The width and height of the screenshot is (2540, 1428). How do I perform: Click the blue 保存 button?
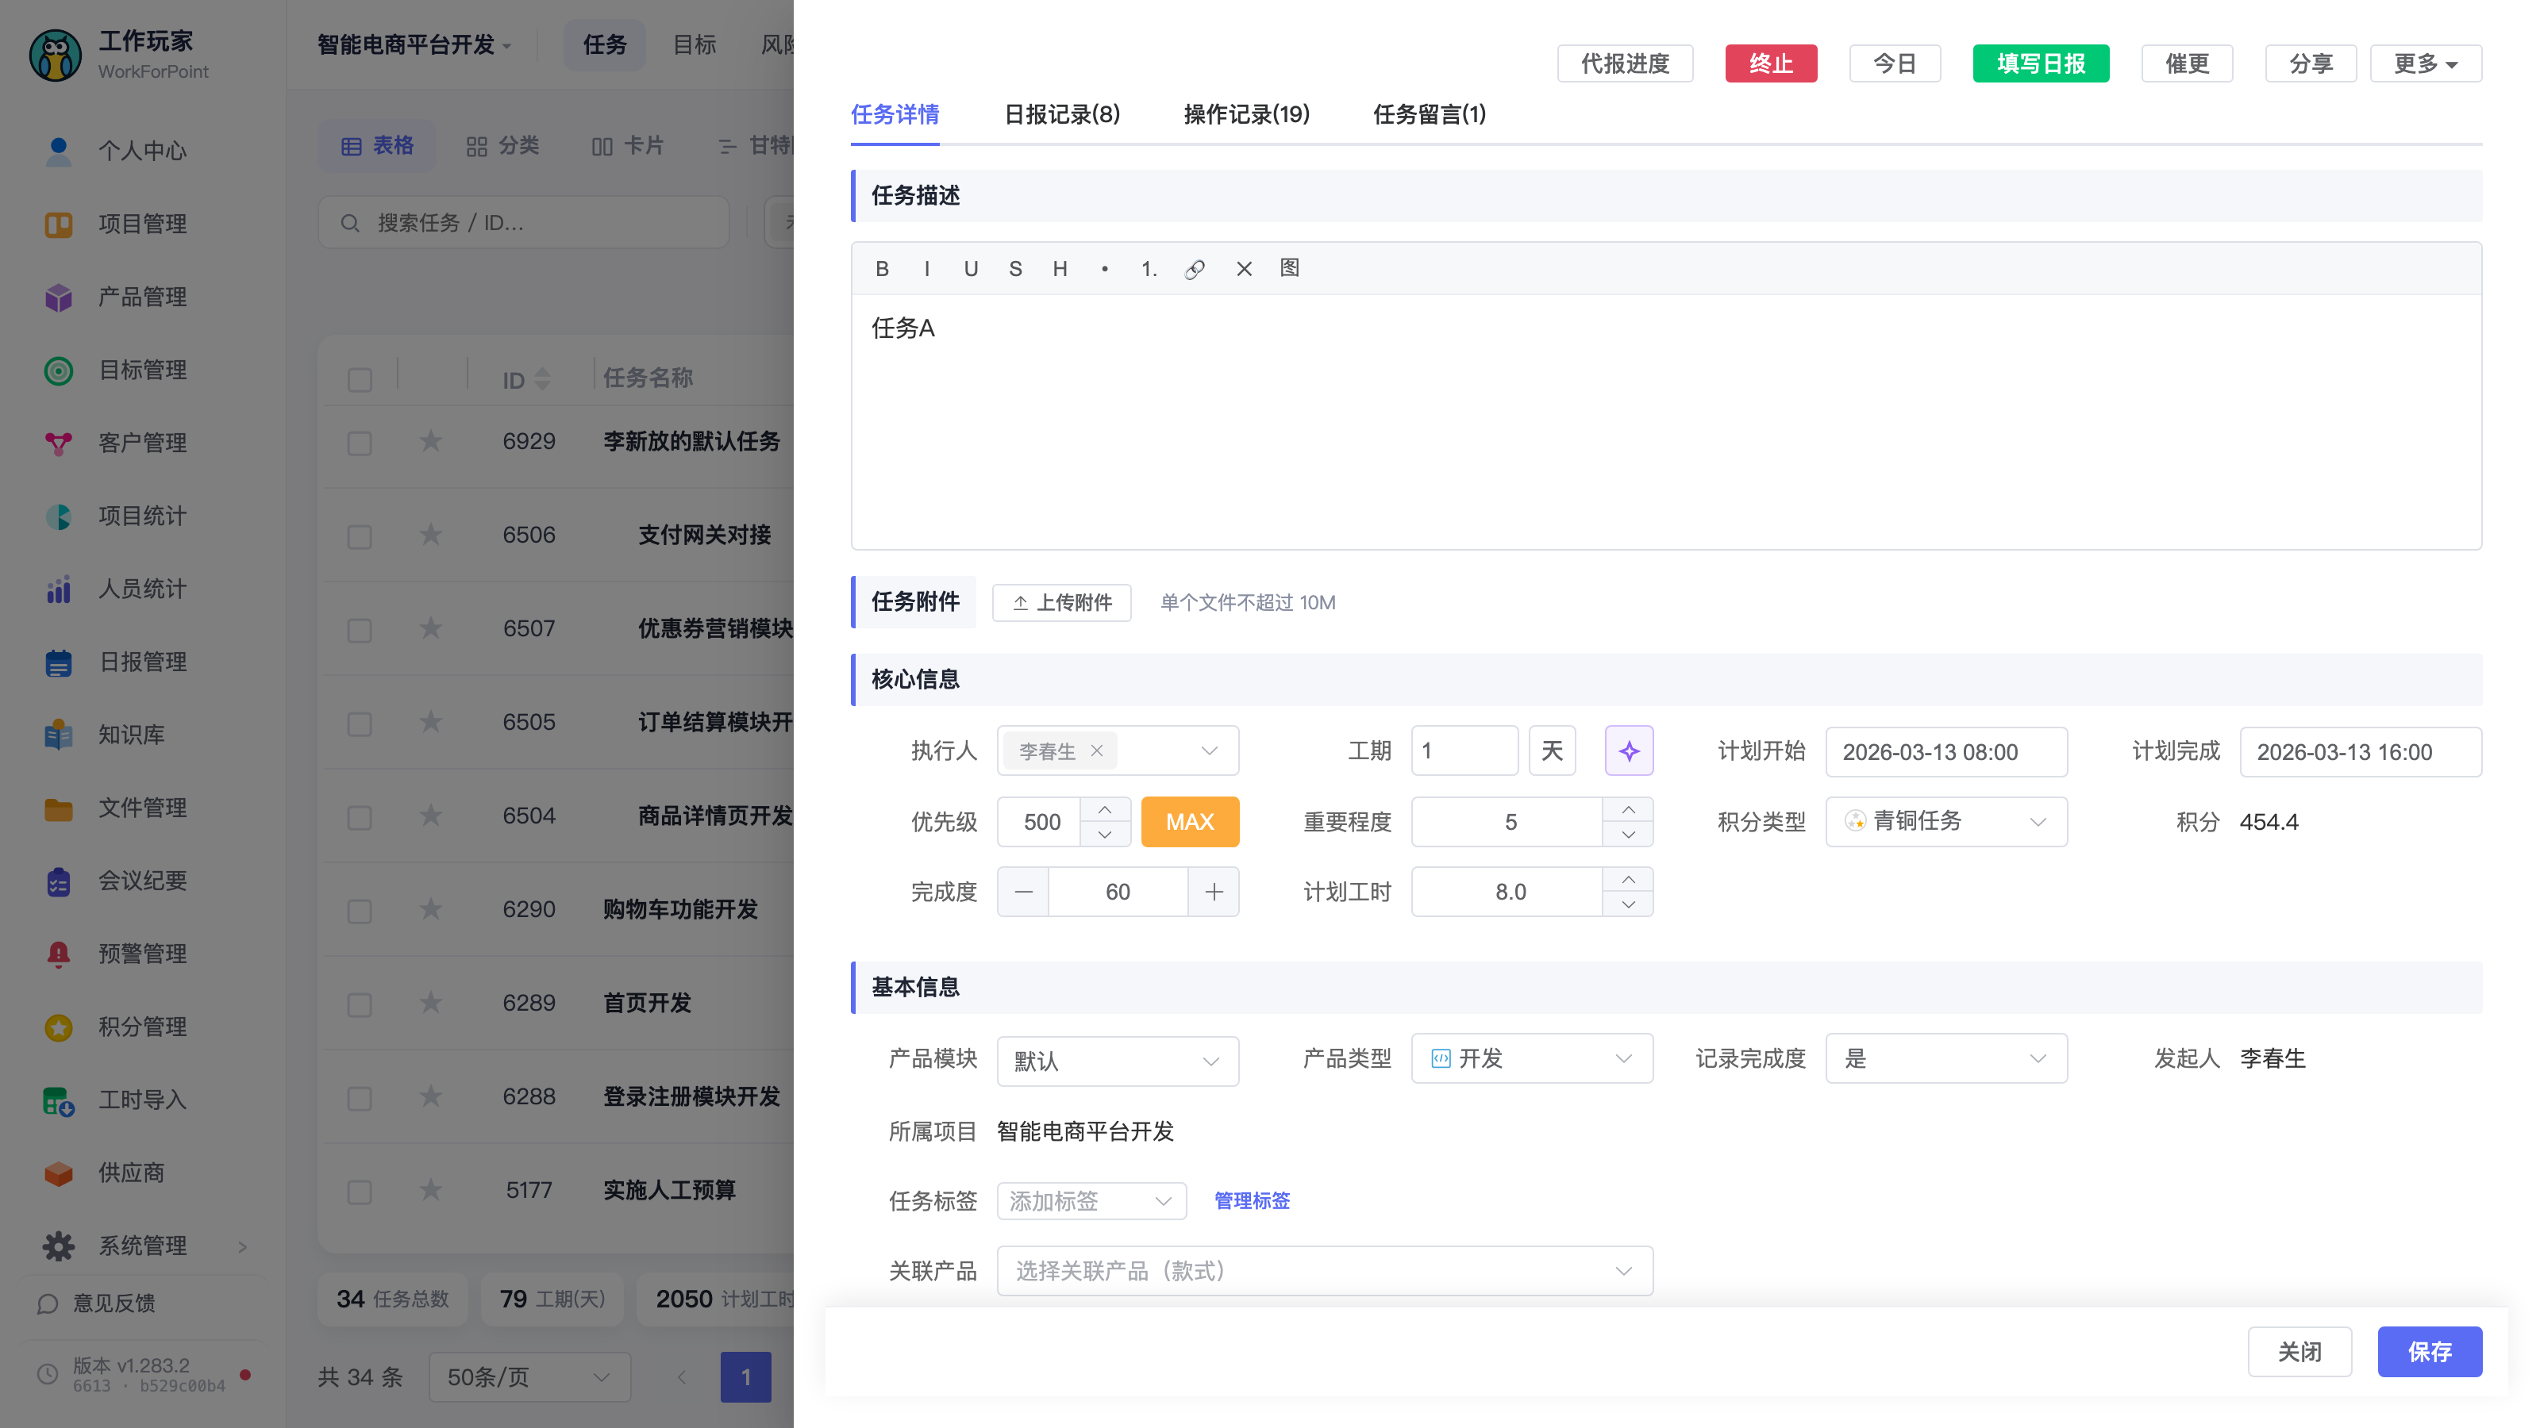click(2429, 1351)
